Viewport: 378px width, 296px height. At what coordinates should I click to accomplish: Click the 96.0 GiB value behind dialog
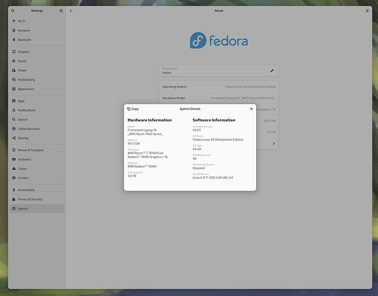270,121
